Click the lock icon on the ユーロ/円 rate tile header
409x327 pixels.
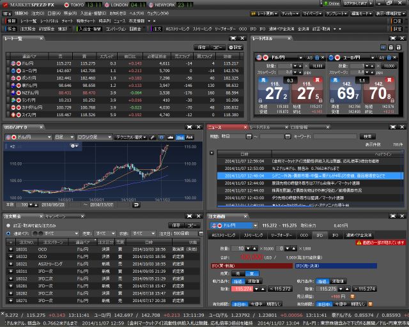pyautogui.click(x=389, y=57)
